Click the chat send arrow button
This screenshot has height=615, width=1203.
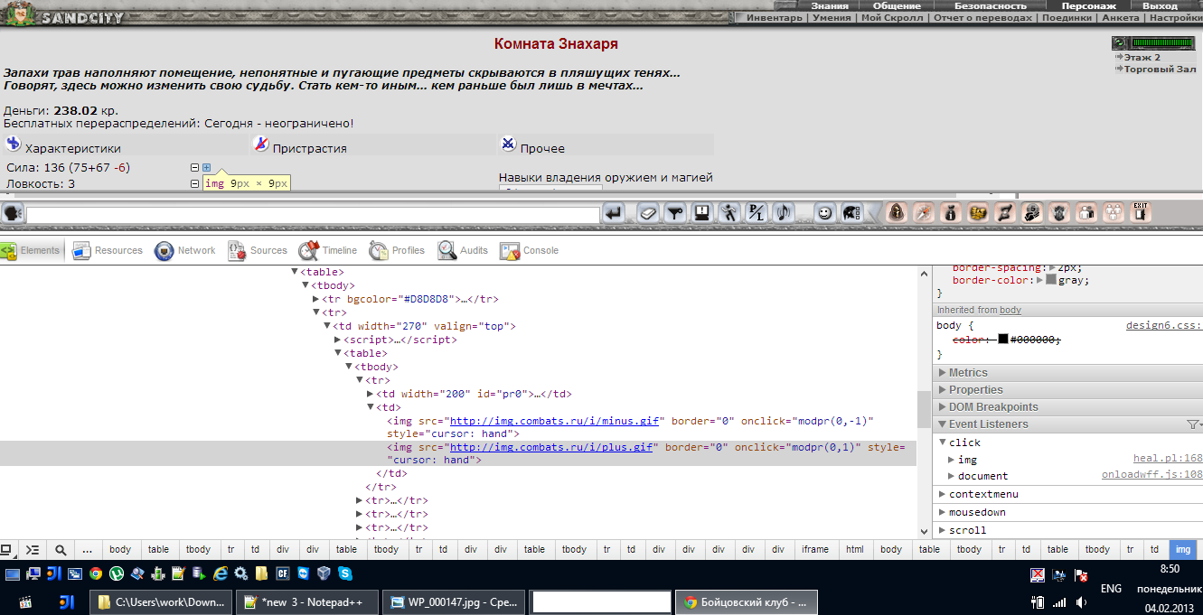tap(615, 213)
